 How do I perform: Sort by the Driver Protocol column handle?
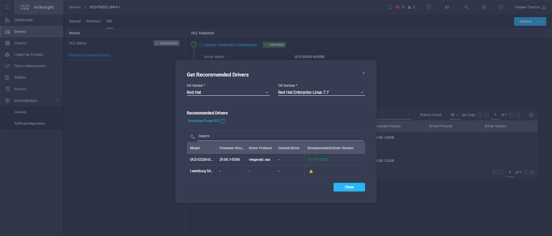point(475,126)
